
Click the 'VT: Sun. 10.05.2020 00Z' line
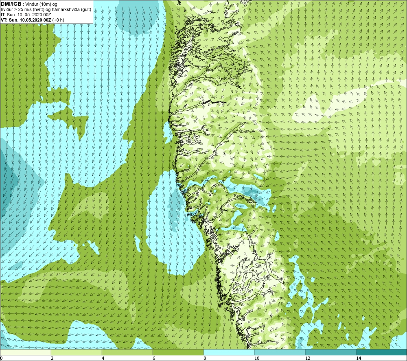pos(26,20)
